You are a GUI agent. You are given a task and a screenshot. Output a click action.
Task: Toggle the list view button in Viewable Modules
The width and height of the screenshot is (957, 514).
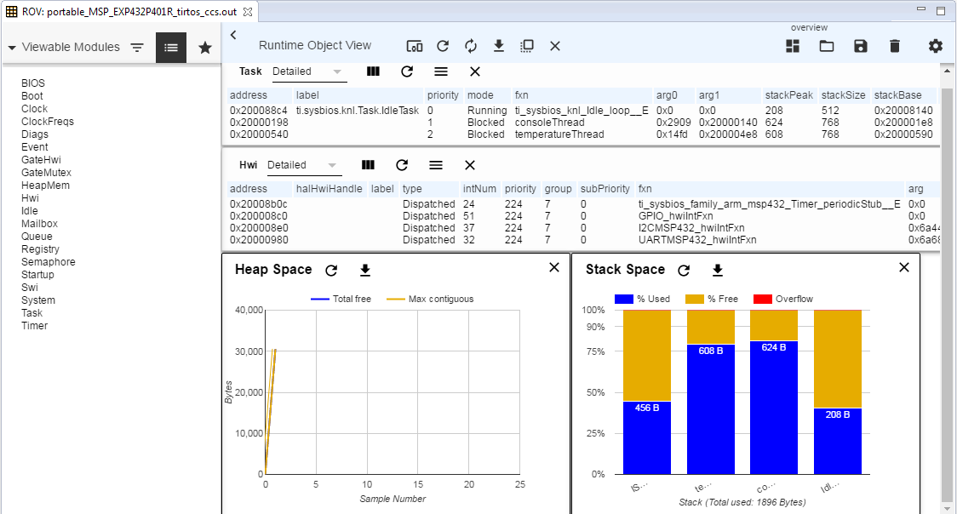coord(171,48)
